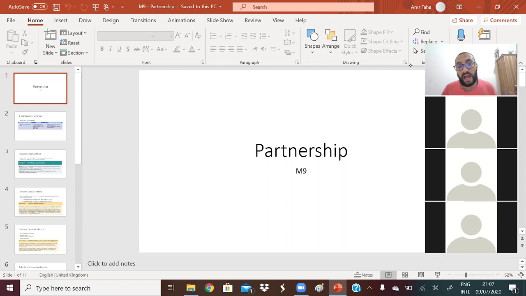Click the Format Painter brush icon
Image resolution: width=526 pixels, height=296 pixels.
(25, 52)
